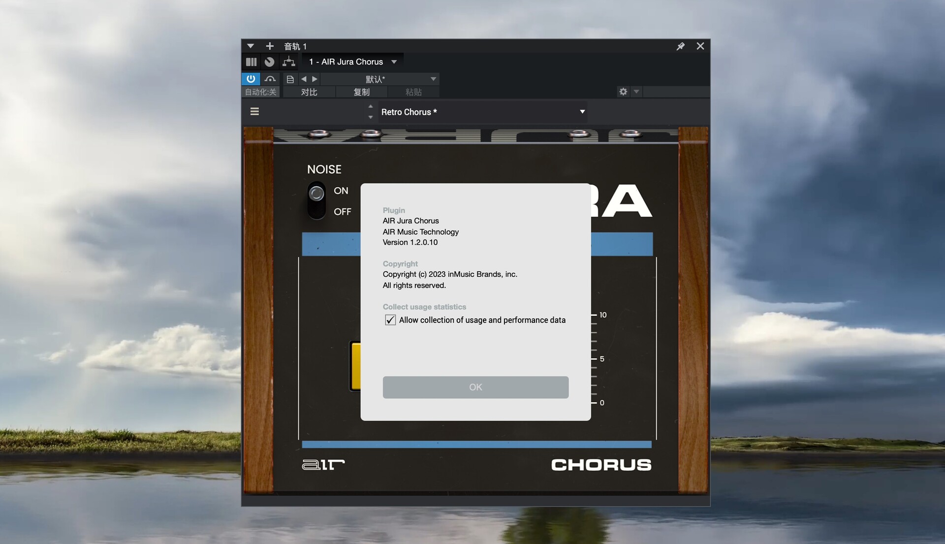This screenshot has width=945, height=544.
Task: Click the bypass arc icon next to power
Action: click(x=270, y=79)
